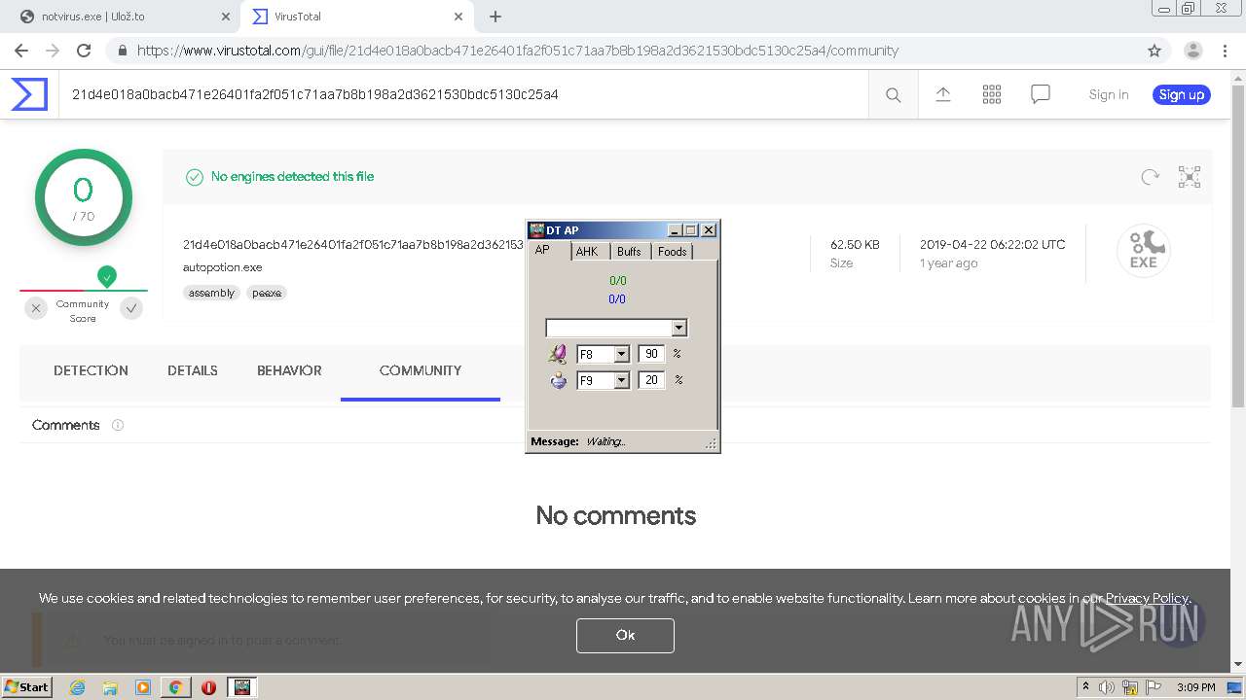Expand the empty character dropdown in DT AP

[679, 328]
